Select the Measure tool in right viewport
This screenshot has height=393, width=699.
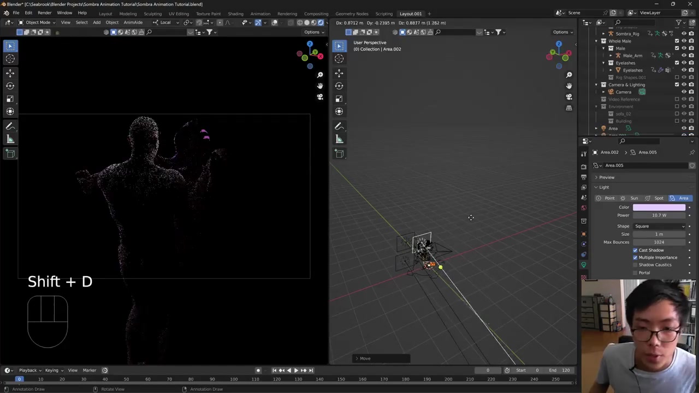tap(339, 139)
